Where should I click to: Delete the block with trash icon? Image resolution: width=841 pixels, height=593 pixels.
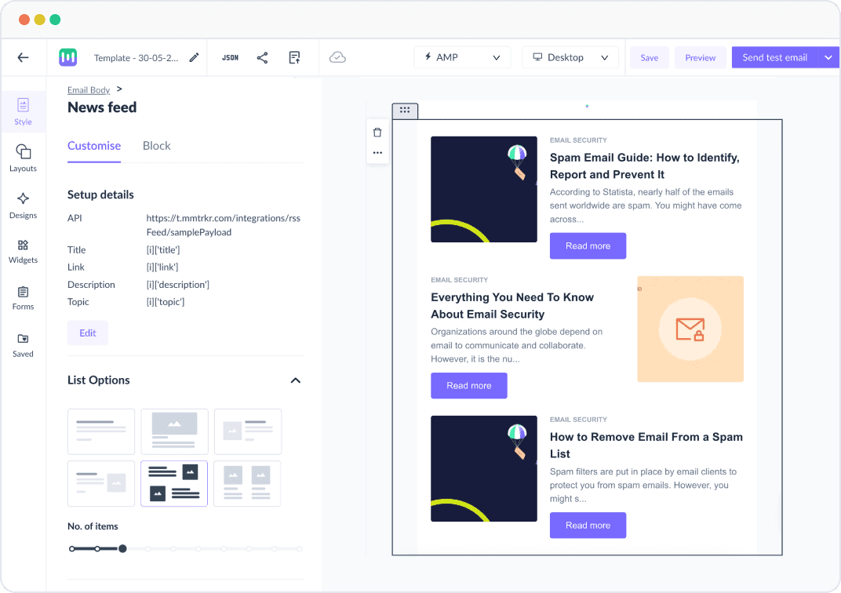click(377, 133)
